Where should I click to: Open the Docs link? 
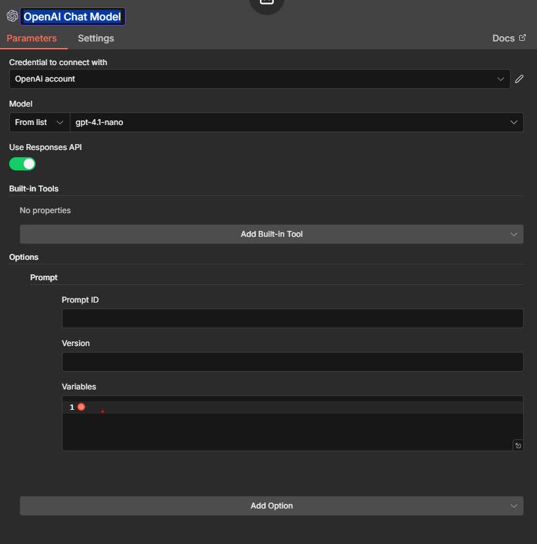pos(509,38)
